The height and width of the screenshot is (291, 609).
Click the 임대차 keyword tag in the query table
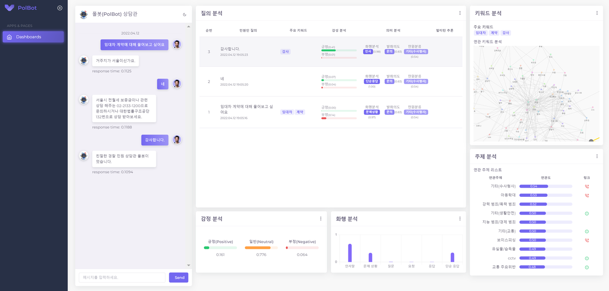click(287, 112)
